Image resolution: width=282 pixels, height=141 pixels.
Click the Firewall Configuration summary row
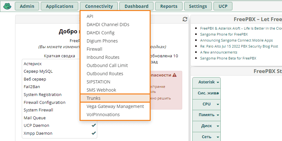pyautogui.click(x=59, y=103)
